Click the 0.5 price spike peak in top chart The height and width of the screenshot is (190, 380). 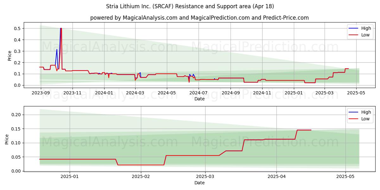point(61,28)
